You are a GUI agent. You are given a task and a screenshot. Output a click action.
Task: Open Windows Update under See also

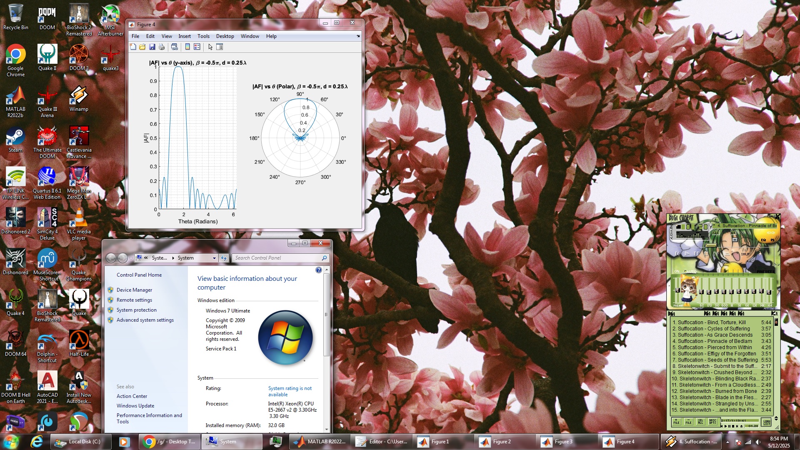[135, 406]
